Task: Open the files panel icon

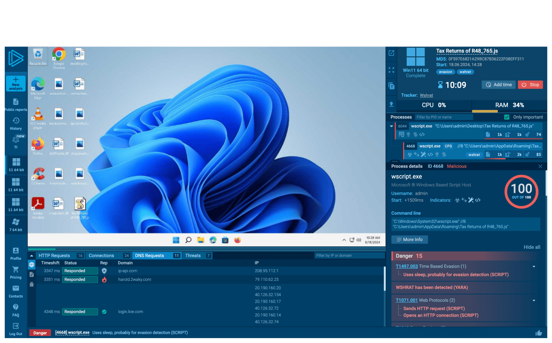Action: click(32, 274)
